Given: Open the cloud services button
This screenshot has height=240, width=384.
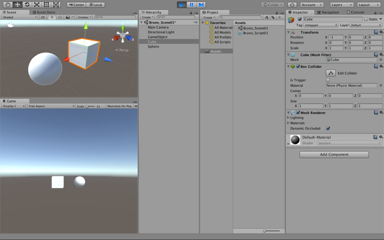Looking at the screenshot, I should point(292,4).
